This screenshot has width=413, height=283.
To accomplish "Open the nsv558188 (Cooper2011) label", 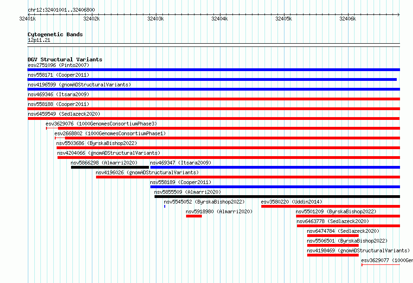I will [58, 104].
